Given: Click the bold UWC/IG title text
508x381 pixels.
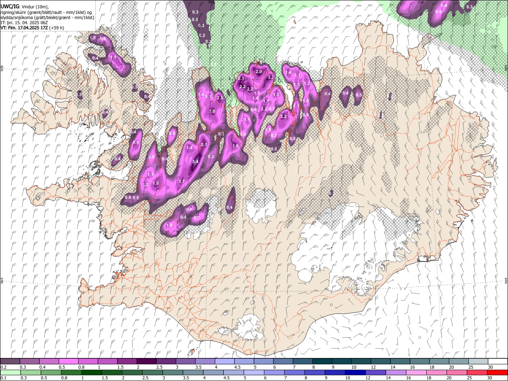Looking at the screenshot, I should 10,7.
